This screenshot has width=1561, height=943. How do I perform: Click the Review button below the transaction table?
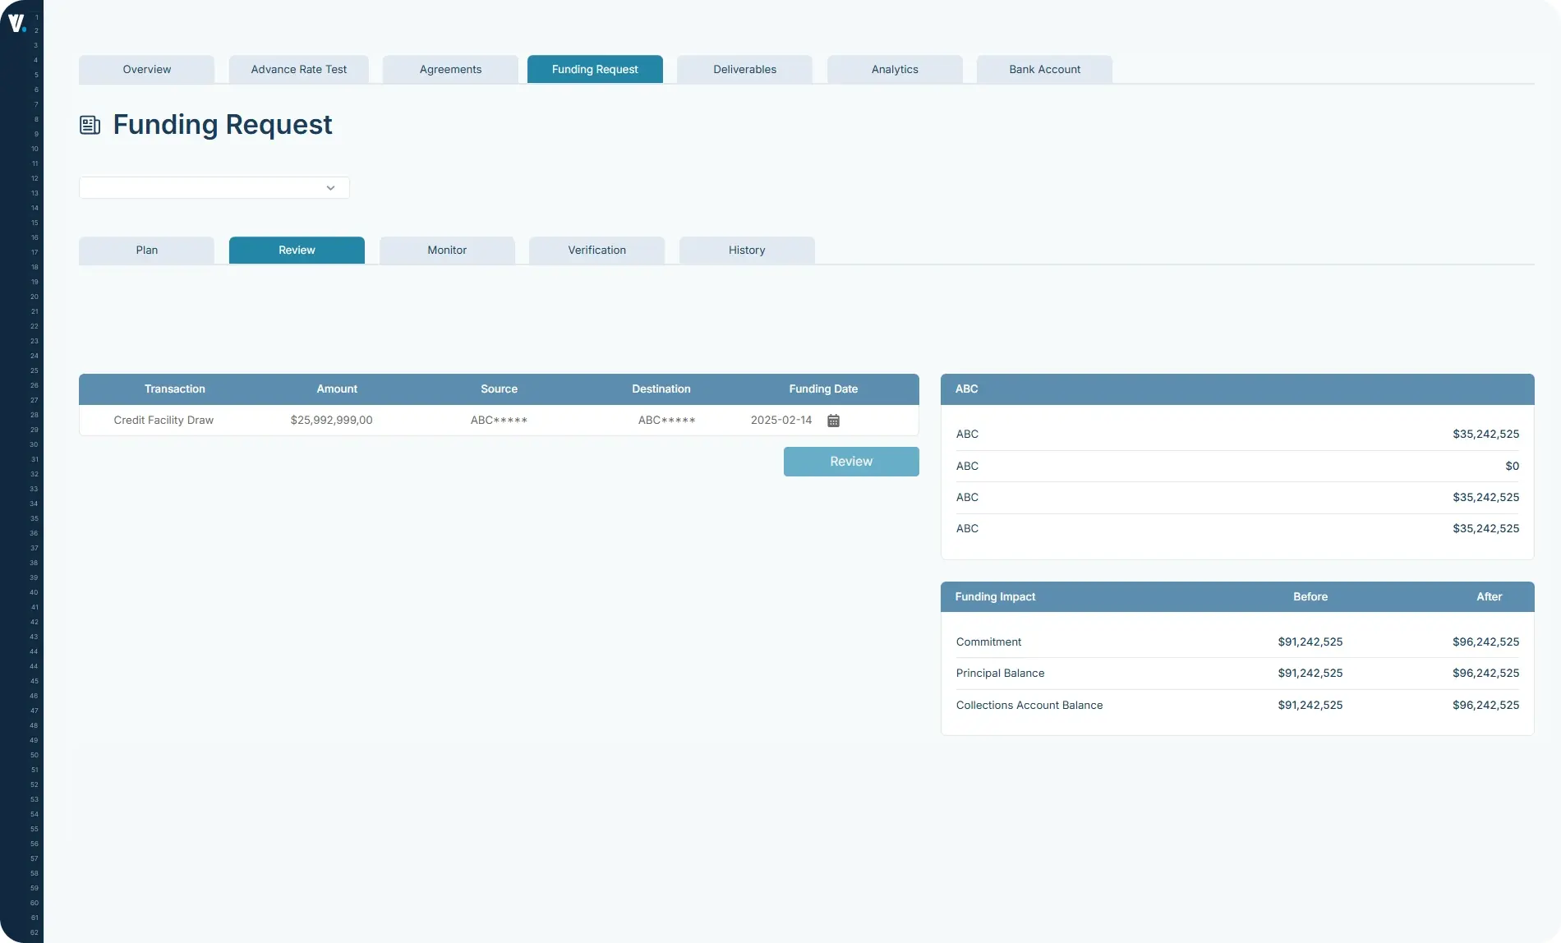[x=851, y=461]
